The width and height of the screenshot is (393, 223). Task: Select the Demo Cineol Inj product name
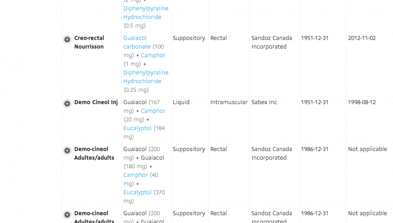coord(96,102)
